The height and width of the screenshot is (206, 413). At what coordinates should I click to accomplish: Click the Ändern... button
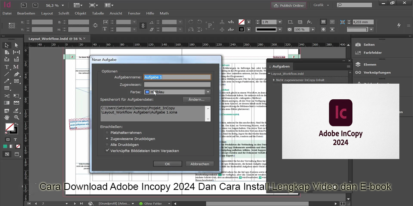pos(197,100)
